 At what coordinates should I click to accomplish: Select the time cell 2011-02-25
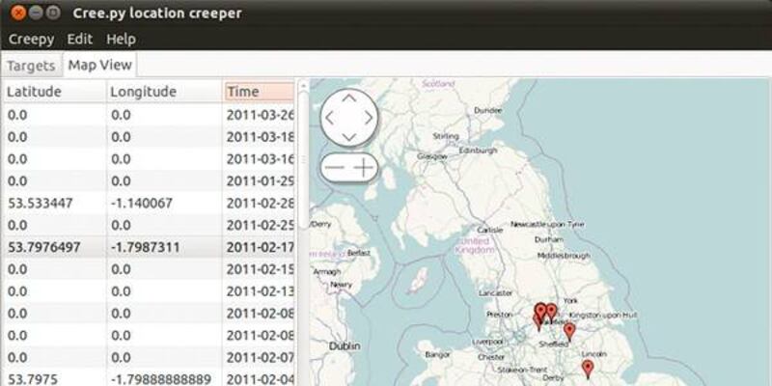pyautogui.click(x=260, y=225)
